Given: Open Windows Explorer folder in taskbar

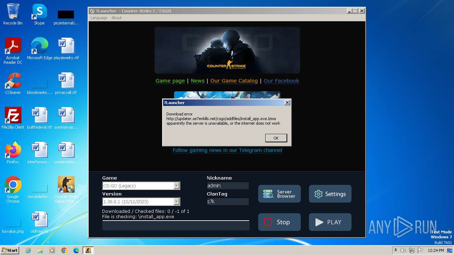Looking at the screenshot, I should coord(40,250).
